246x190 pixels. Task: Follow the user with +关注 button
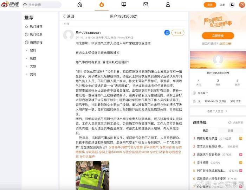click(177, 32)
